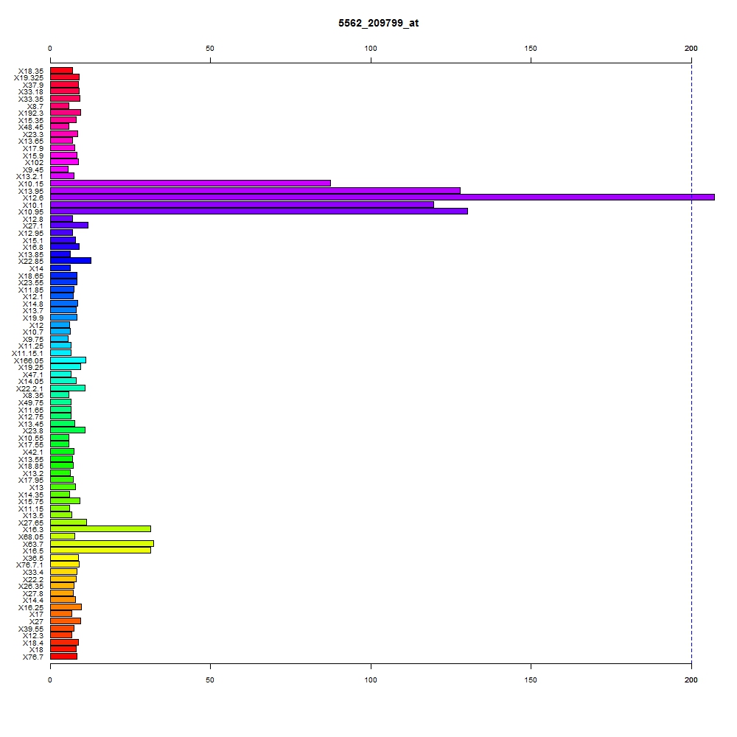Image resolution: width=737 pixels, height=737 pixels.
Task: Click the X76.7 row label
Action: [x=33, y=657]
